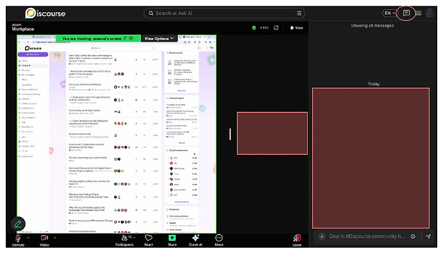
Task: Click the green Share screen button
Action: 172,241
